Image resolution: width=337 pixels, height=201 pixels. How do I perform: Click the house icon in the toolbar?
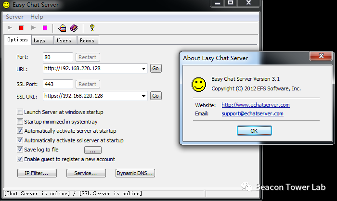[62, 28]
